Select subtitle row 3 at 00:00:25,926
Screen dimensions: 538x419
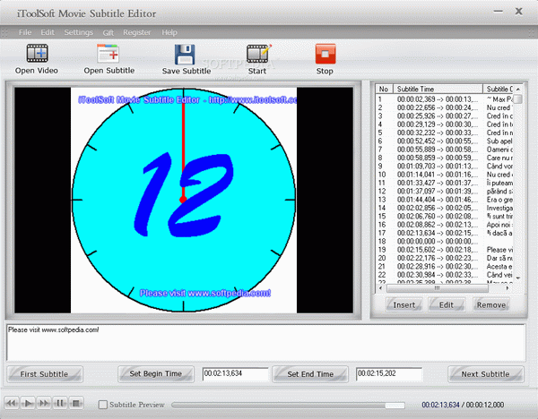click(445, 115)
